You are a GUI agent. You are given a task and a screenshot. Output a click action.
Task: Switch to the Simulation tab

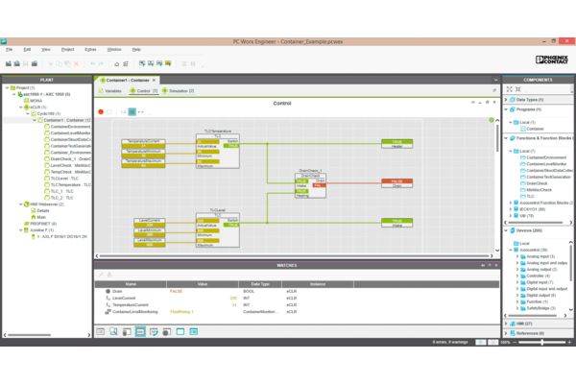[179, 91]
